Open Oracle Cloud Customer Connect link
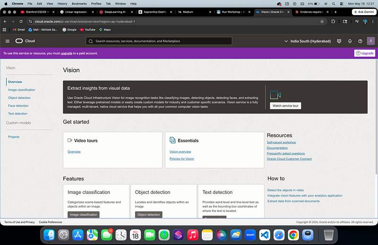 coord(289,159)
